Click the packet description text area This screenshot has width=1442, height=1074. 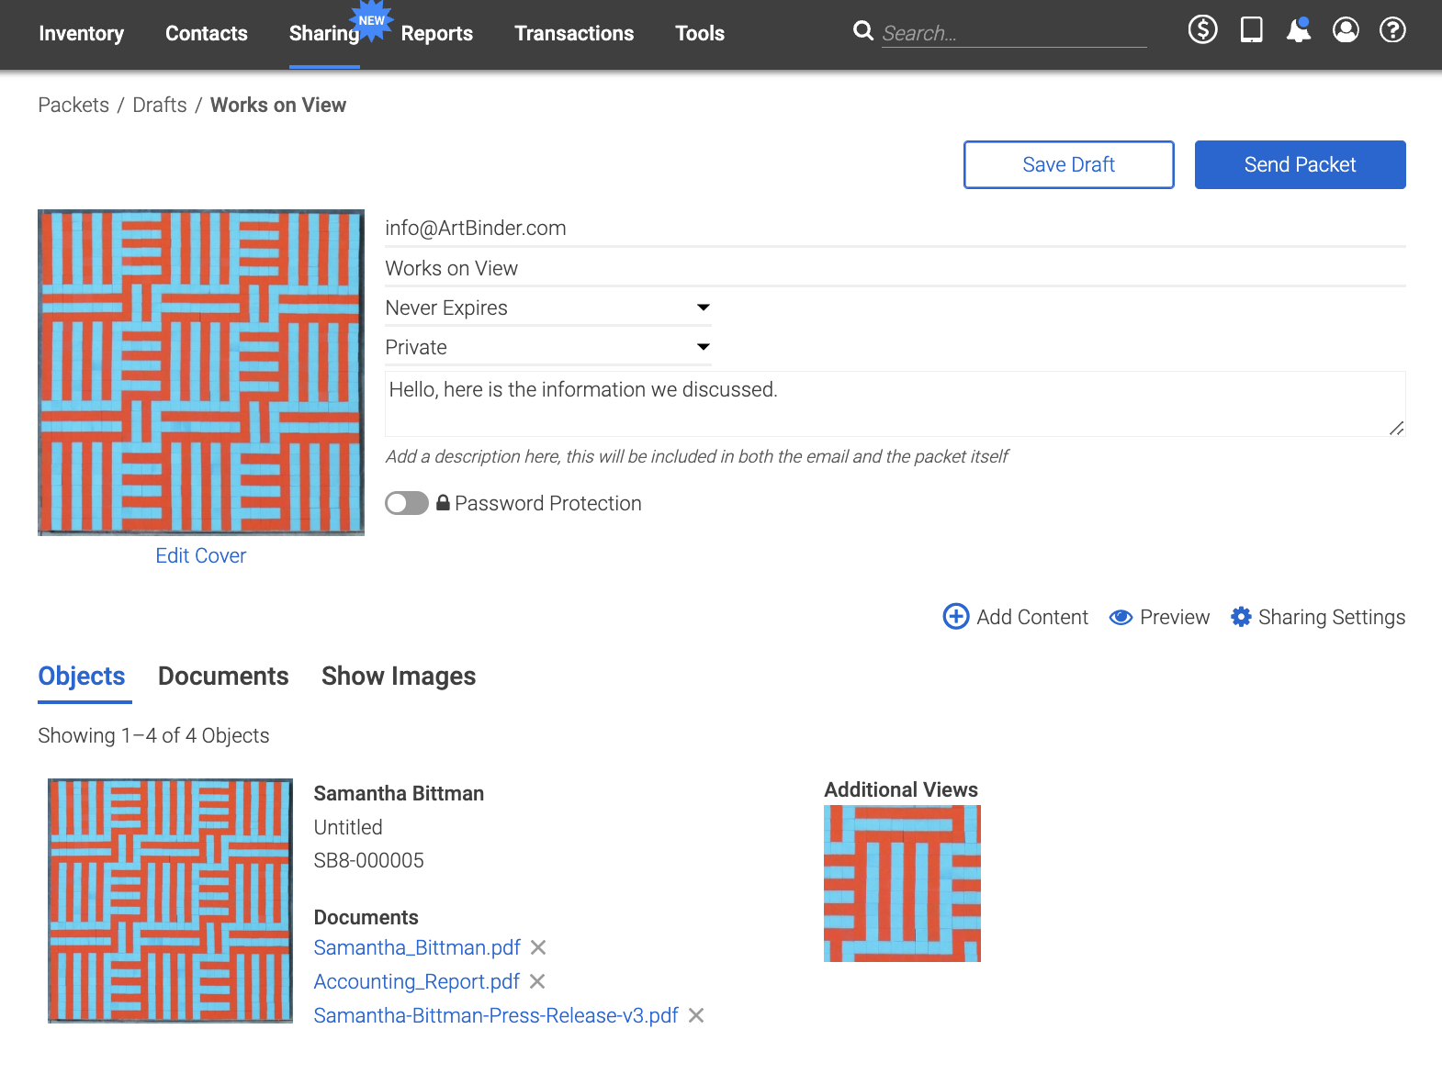point(896,404)
